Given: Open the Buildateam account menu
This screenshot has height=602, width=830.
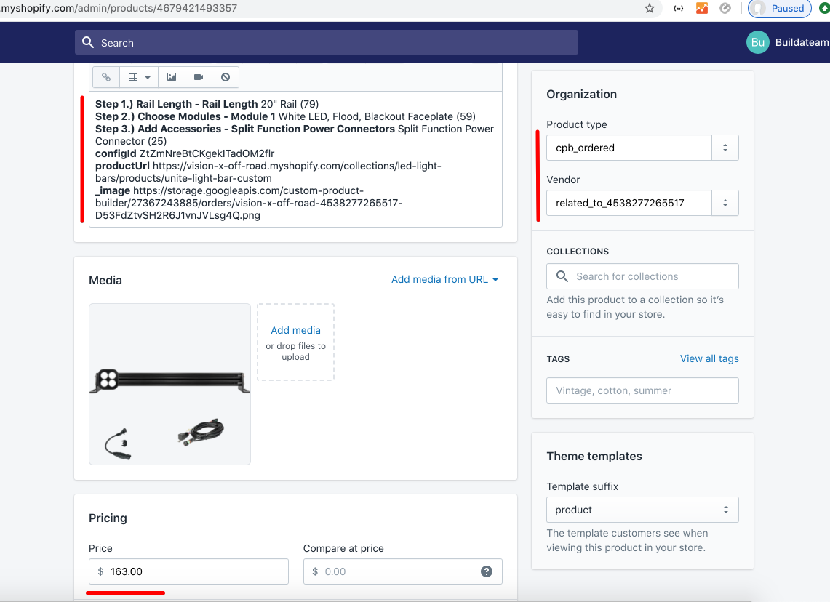Looking at the screenshot, I should tap(788, 42).
